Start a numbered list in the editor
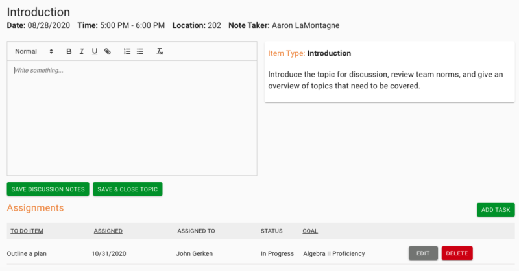The image size is (519, 271). pos(127,51)
